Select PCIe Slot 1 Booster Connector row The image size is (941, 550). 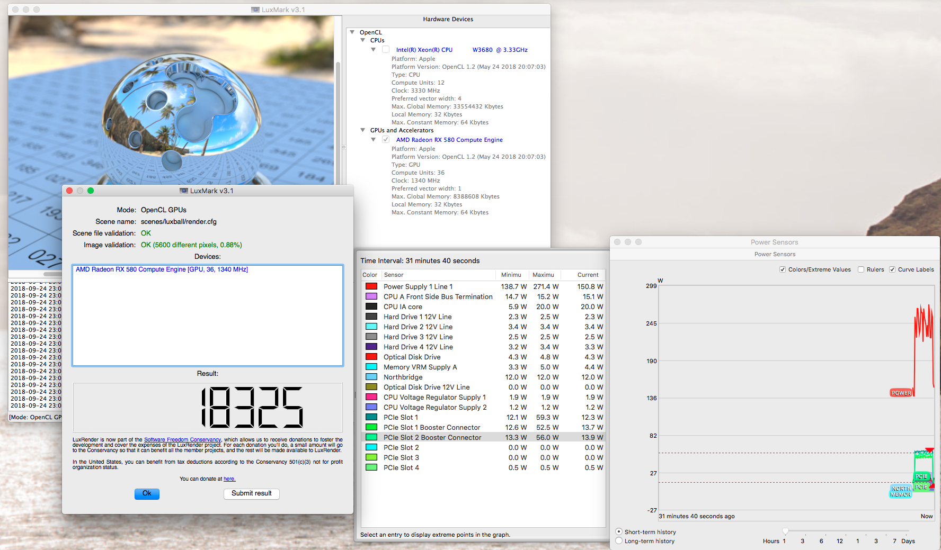pyautogui.click(x=483, y=427)
